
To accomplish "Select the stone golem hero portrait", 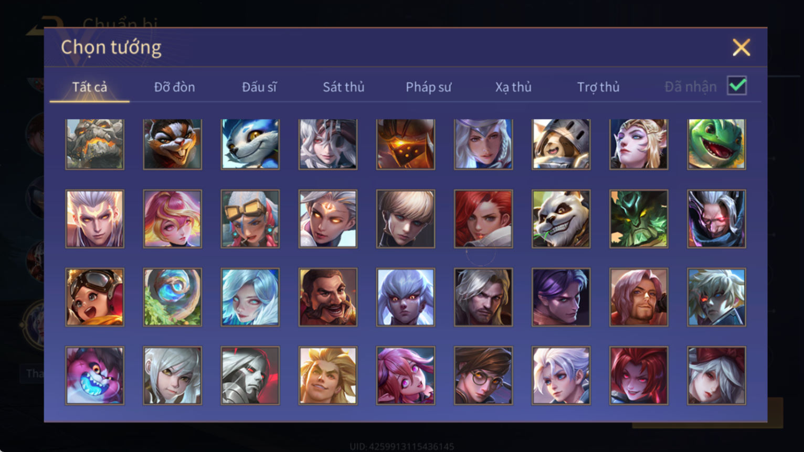I will click(94, 144).
